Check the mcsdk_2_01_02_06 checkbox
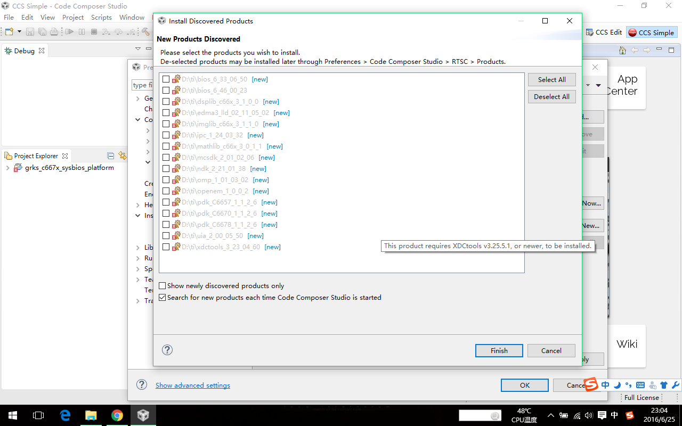The image size is (682, 426). pyautogui.click(x=166, y=157)
